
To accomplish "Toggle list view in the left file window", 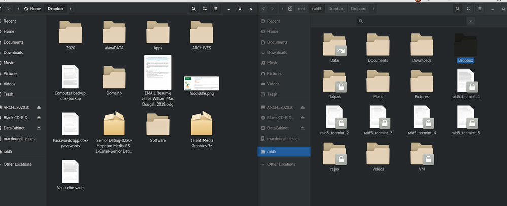I will click(x=205, y=9).
